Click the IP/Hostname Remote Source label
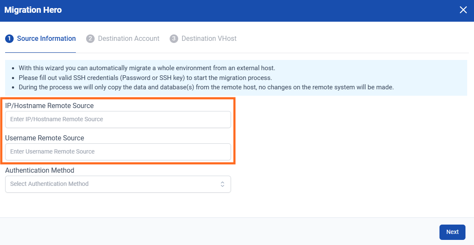474x245 pixels. tap(49, 105)
